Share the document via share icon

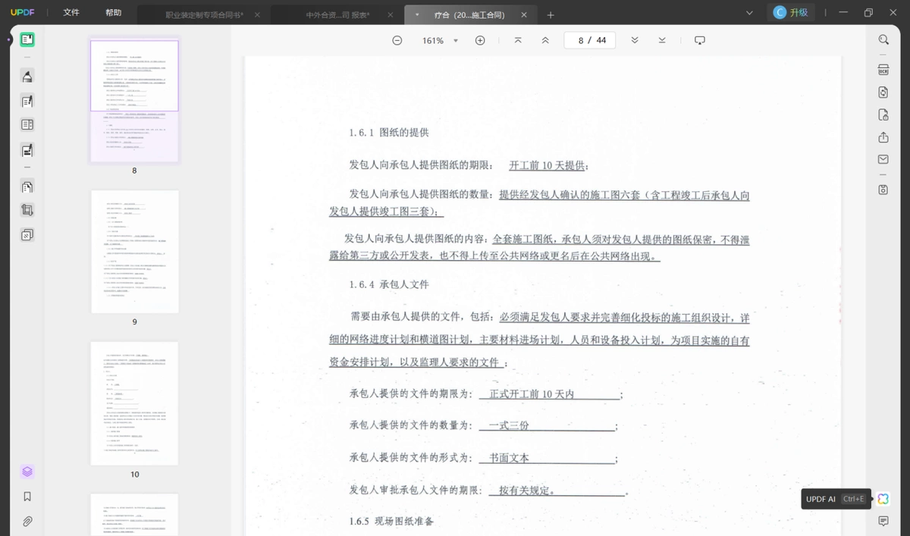click(x=883, y=137)
